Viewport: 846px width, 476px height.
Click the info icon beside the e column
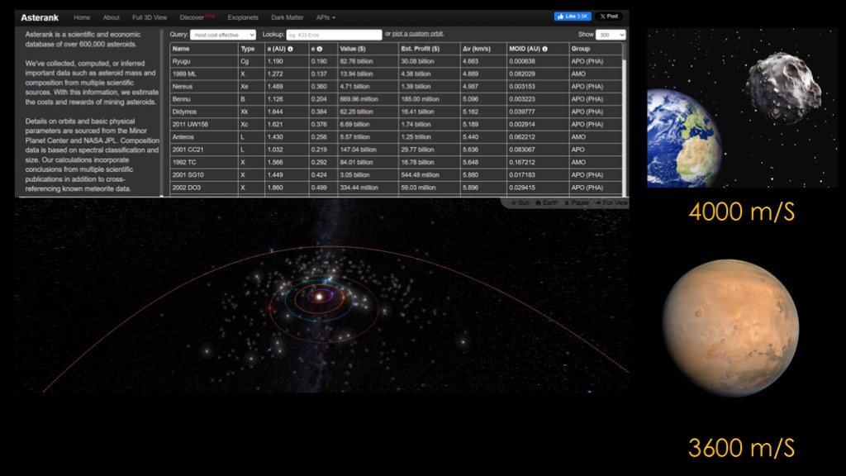pos(320,49)
